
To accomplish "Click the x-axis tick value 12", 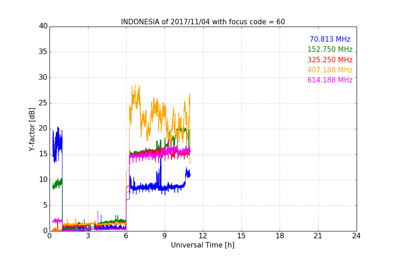I will pos(203,236).
